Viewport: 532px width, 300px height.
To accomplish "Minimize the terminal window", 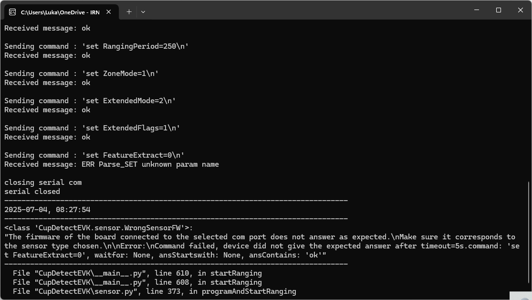I will coord(476,10).
